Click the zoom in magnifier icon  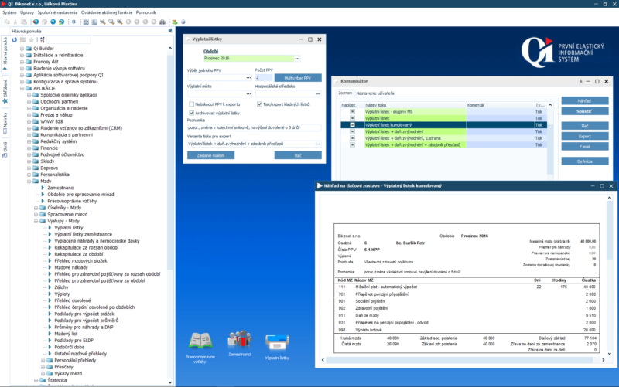click(x=120, y=22)
